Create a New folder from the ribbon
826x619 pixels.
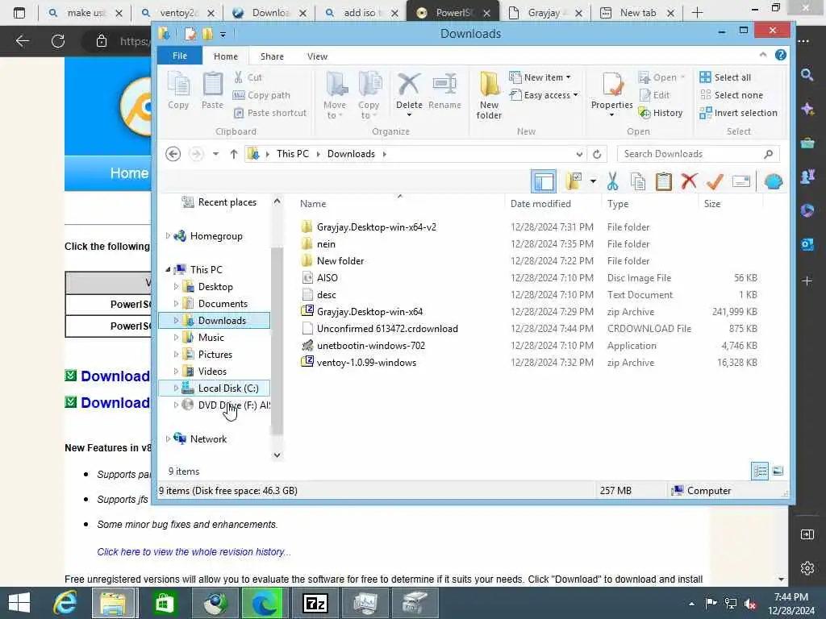(x=489, y=96)
